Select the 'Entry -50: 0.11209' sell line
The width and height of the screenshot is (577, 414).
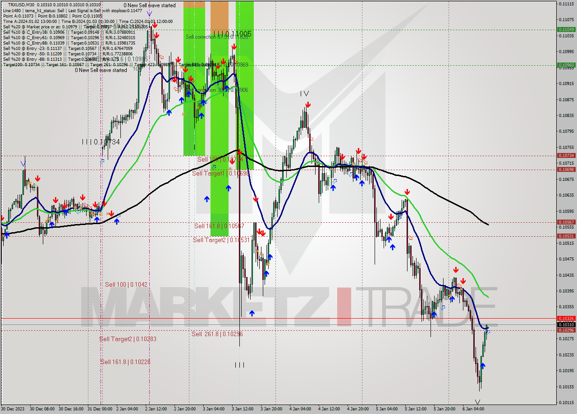click(x=68, y=54)
